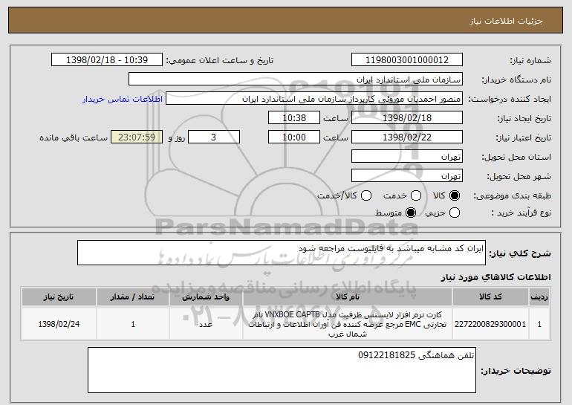
Task: Click the validity time field 10:00
Action: coord(294,137)
